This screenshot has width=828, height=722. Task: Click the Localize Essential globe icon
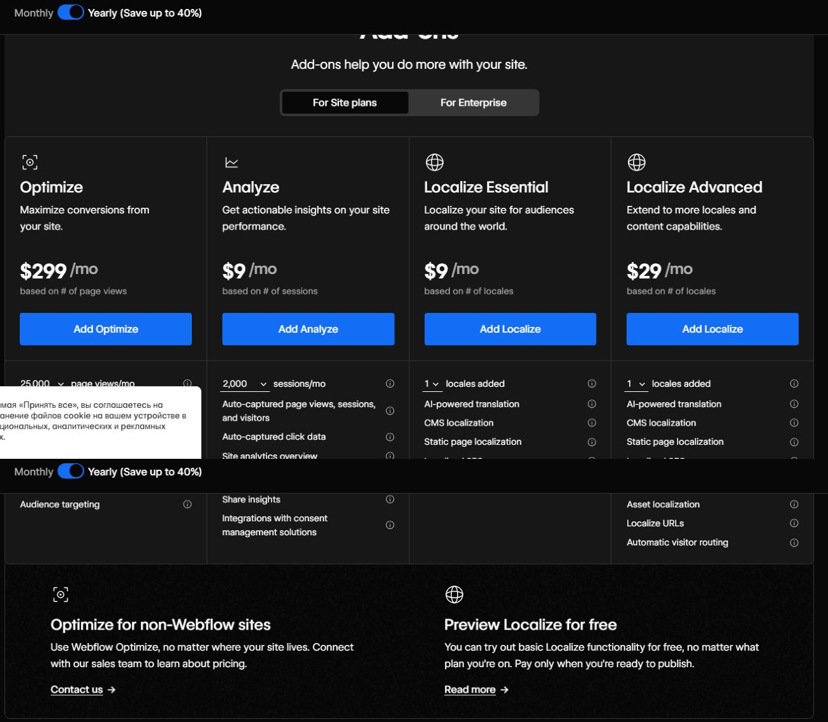[434, 162]
